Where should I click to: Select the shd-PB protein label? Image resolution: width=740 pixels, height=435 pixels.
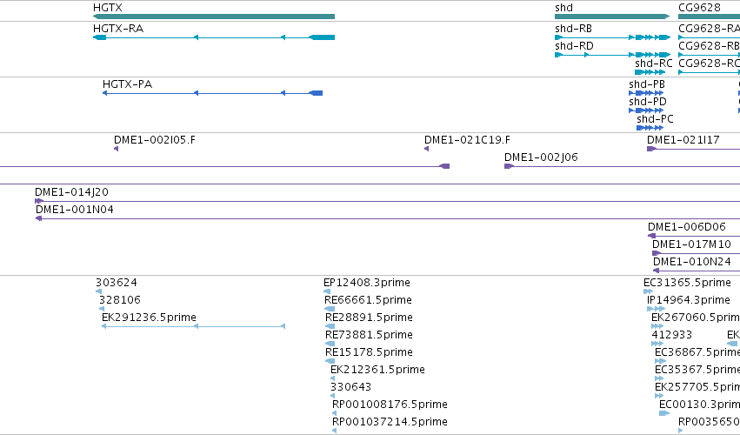click(647, 84)
